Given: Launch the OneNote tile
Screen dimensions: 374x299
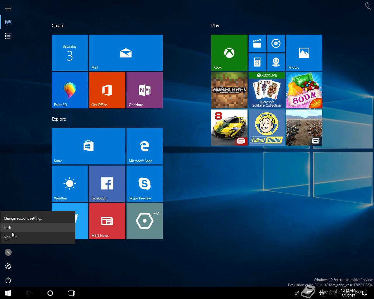Looking at the screenshot, I should 145,90.
